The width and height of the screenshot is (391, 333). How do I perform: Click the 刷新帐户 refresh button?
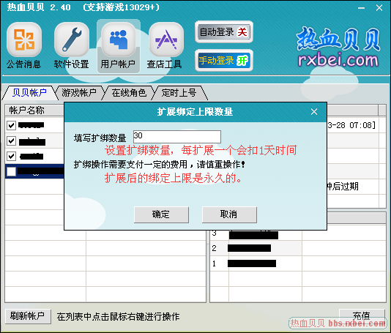pos(28,316)
